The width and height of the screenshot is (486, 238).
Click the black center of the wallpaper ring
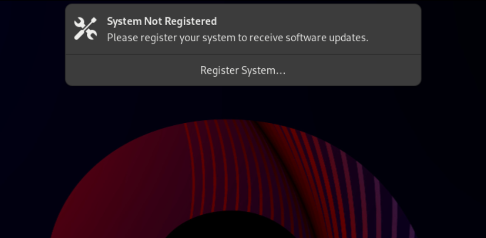pos(229,228)
